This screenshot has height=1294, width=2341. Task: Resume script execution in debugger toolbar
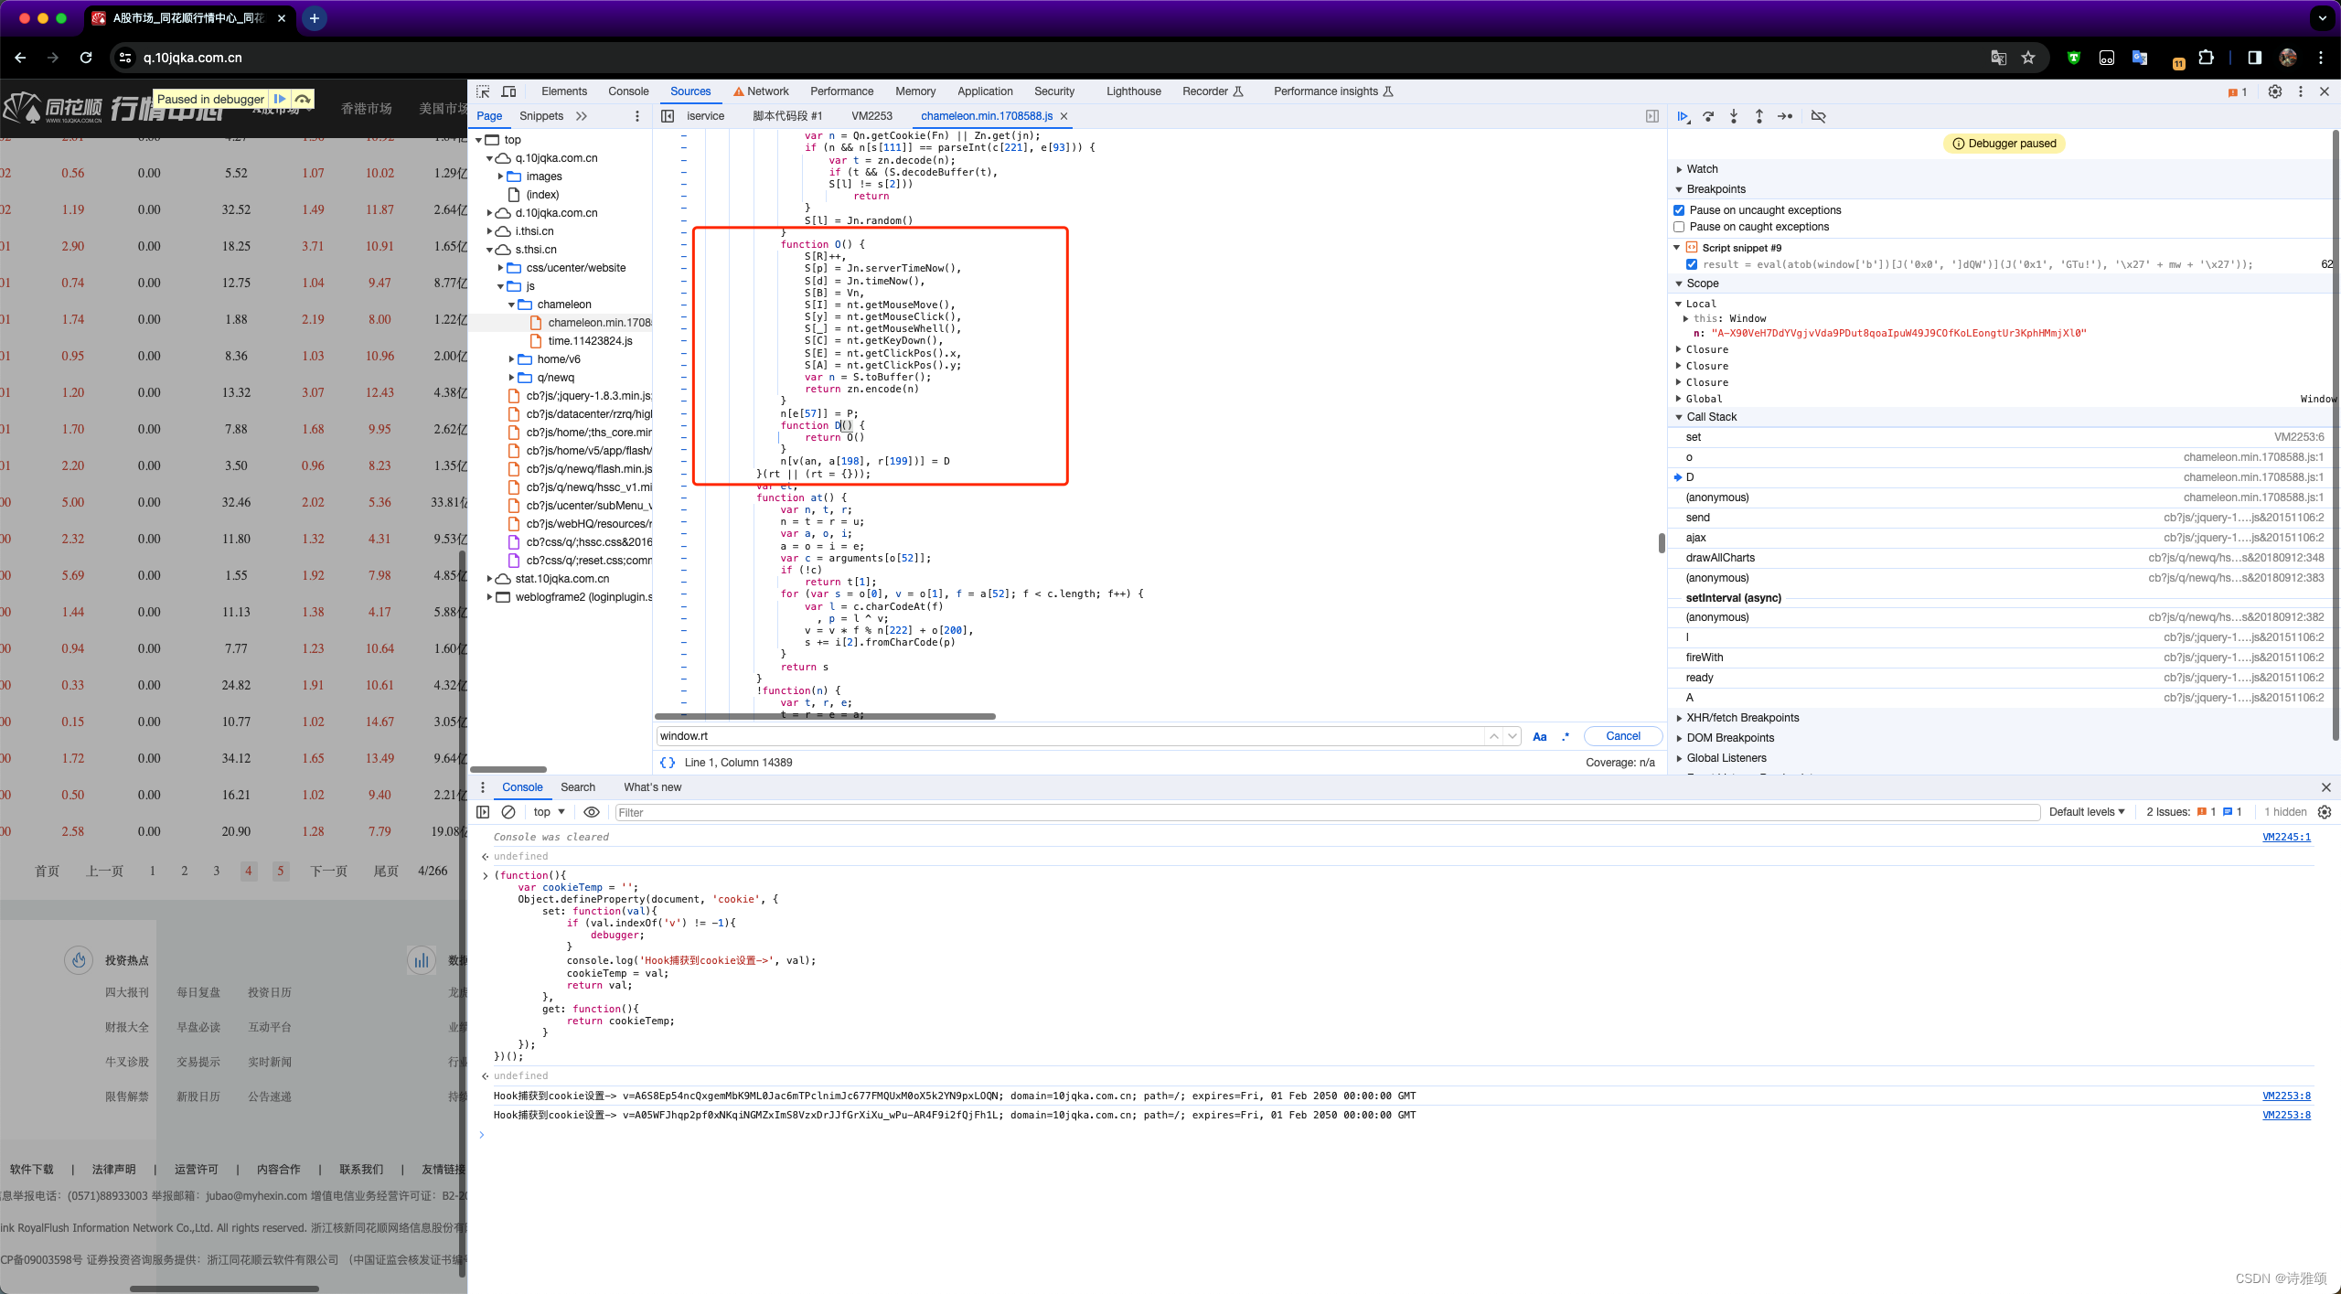pos(1683,116)
